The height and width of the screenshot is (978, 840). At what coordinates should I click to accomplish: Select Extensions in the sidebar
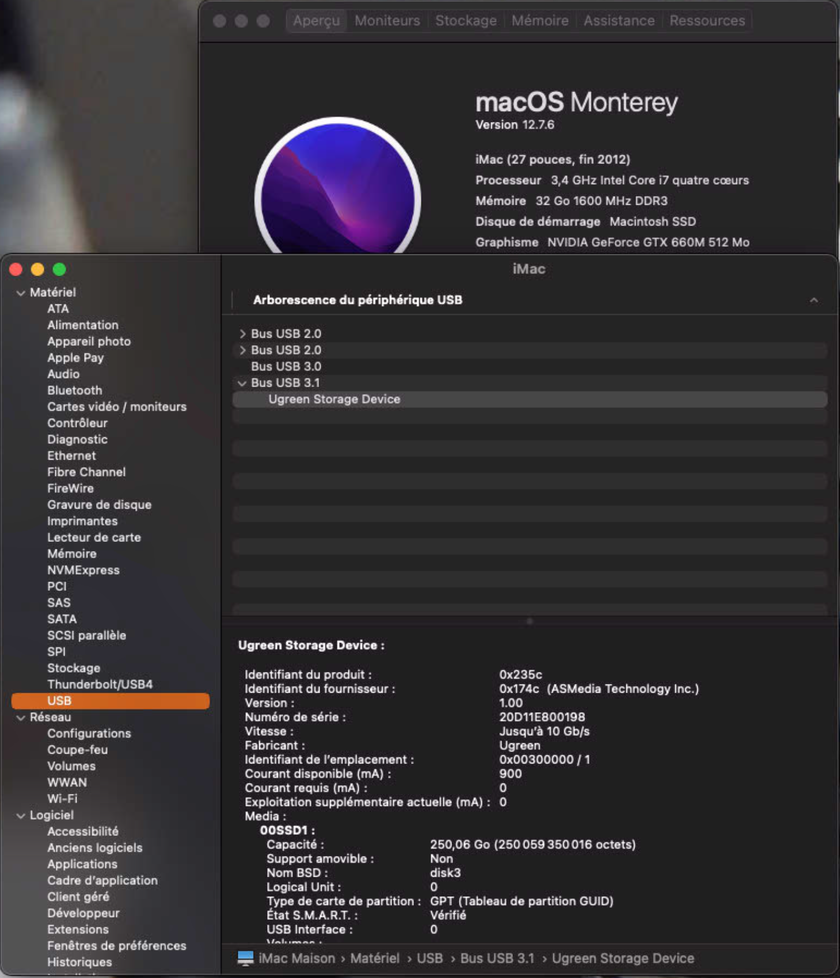click(78, 930)
